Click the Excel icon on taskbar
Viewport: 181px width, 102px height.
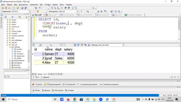(x=88, y=99)
